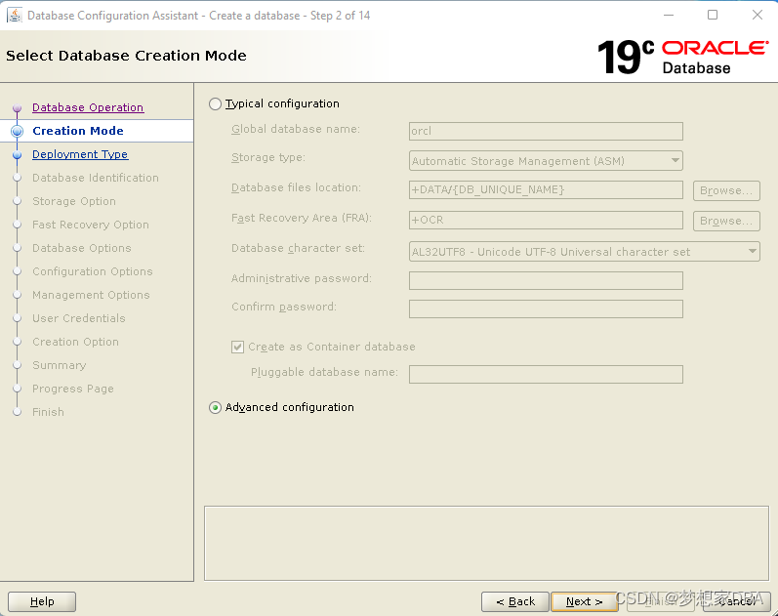Click the Select Database Creation Mode heading
This screenshot has width=778, height=616.
click(126, 56)
